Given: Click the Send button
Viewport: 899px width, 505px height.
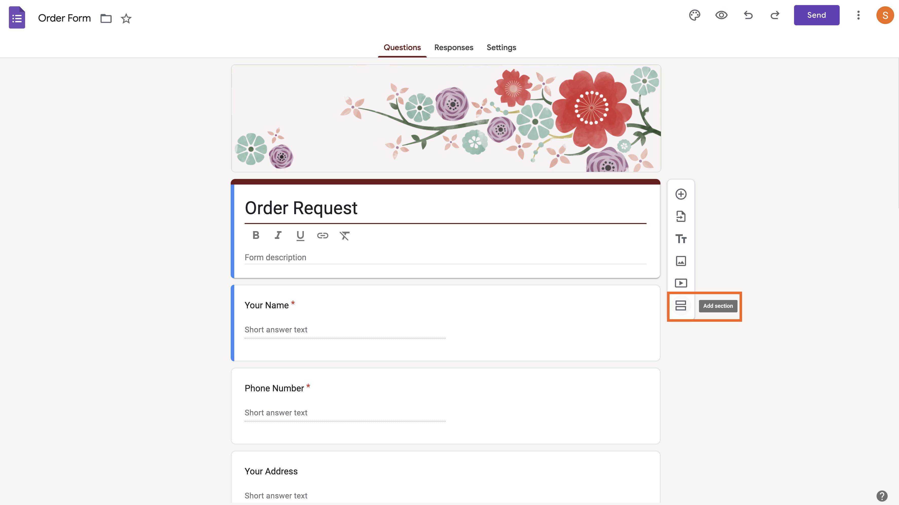Looking at the screenshot, I should pos(816,15).
